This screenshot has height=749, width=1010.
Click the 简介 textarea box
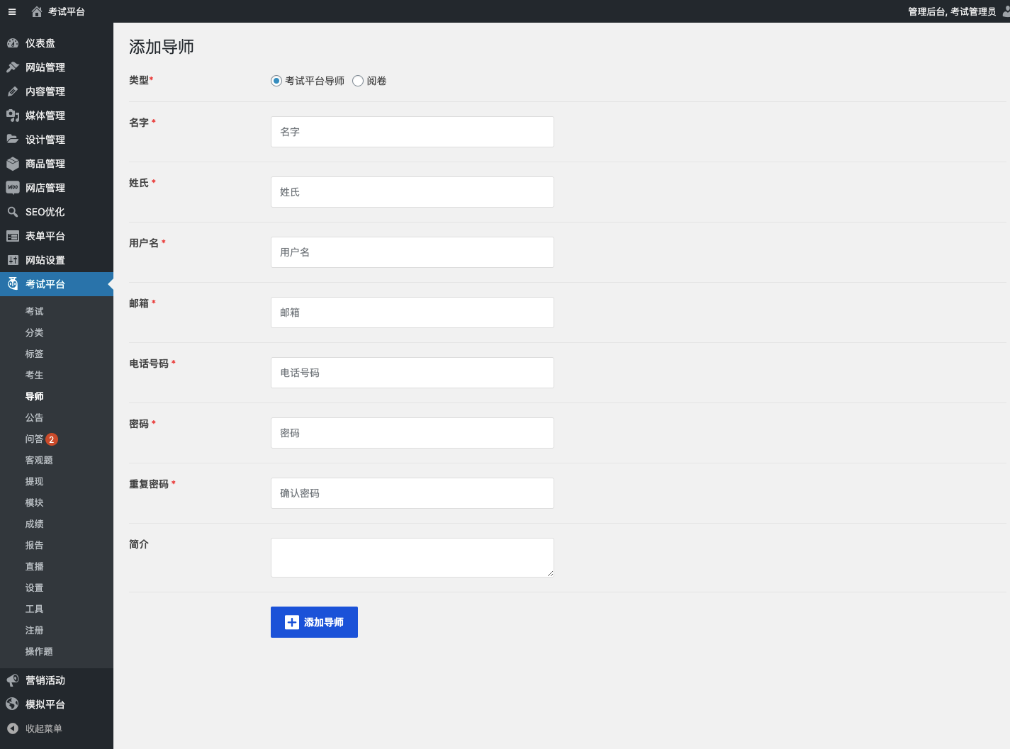pos(412,558)
